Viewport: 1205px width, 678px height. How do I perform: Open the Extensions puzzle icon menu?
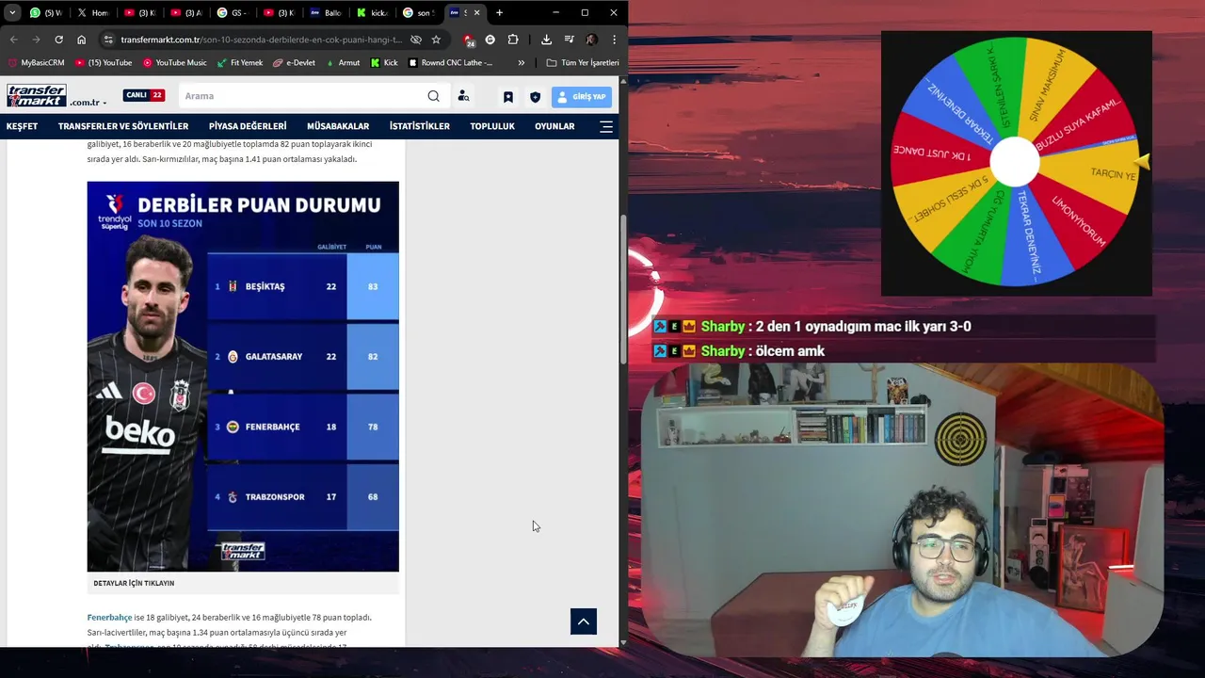pyautogui.click(x=513, y=40)
